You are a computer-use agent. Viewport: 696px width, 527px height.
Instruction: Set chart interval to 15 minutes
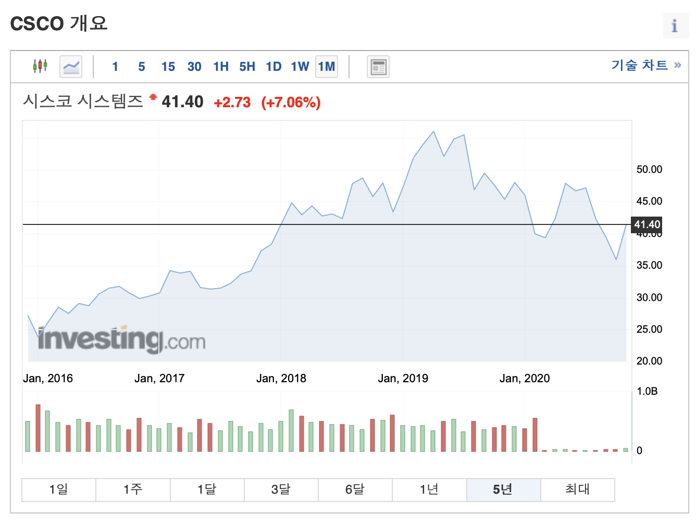click(168, 67)
